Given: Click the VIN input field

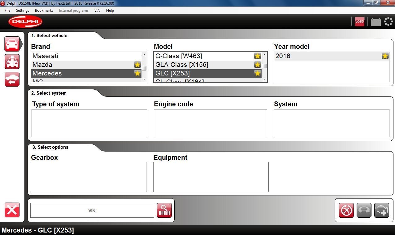Looking at the screenshot, I should click(92, 211).
